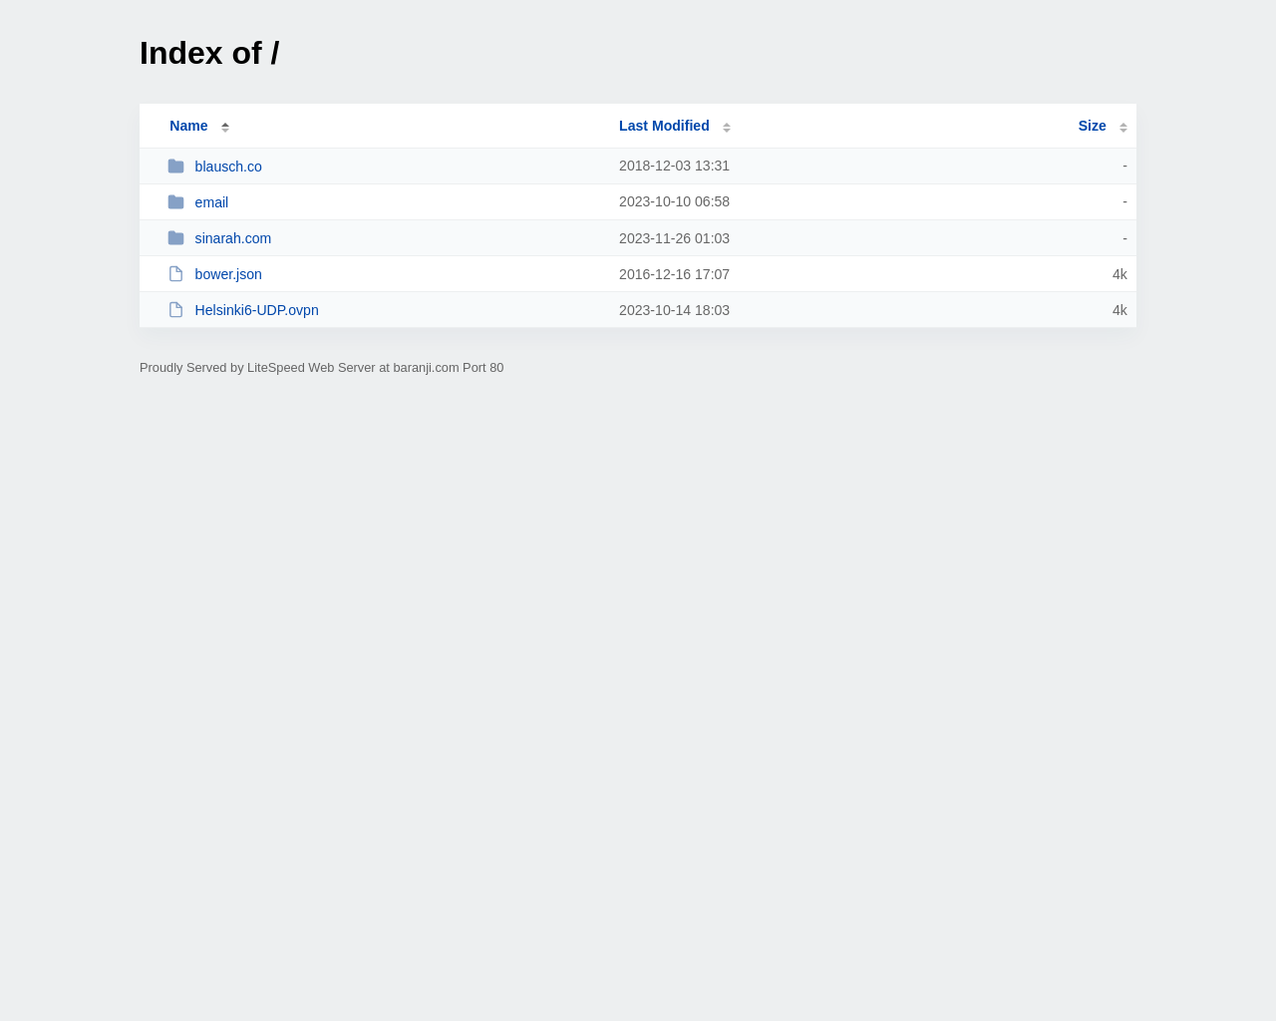This screenshot has width=1276, height=1021.
Task: Select the email row's modified date
Action: (674, 201)
